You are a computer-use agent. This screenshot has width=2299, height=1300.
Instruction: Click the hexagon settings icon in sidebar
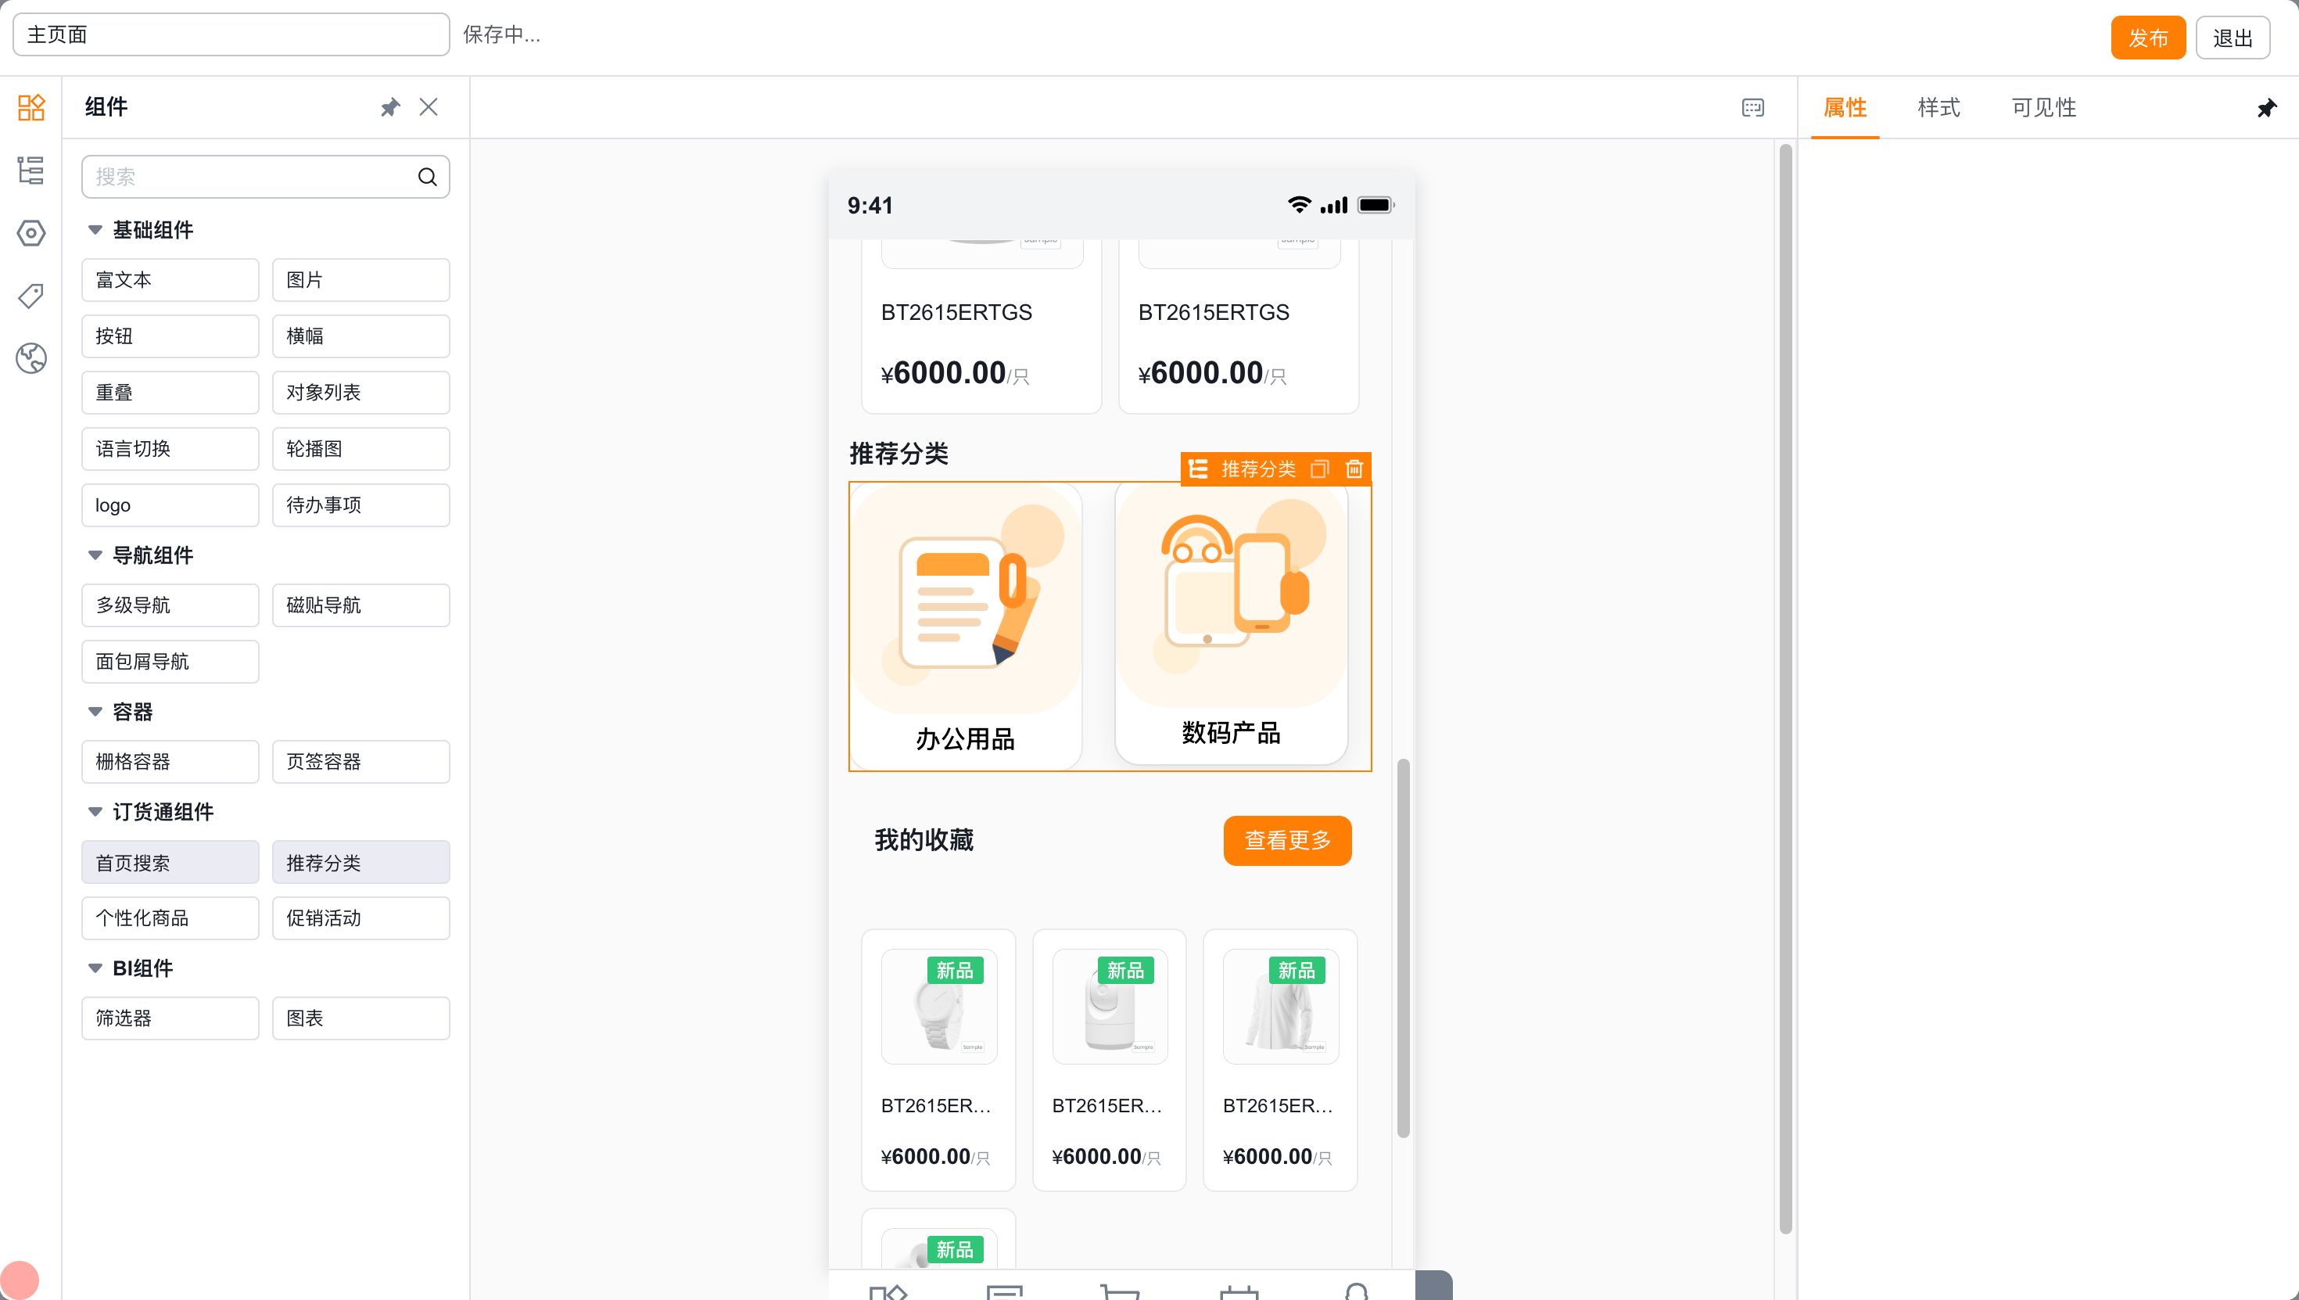pos(31,233)
